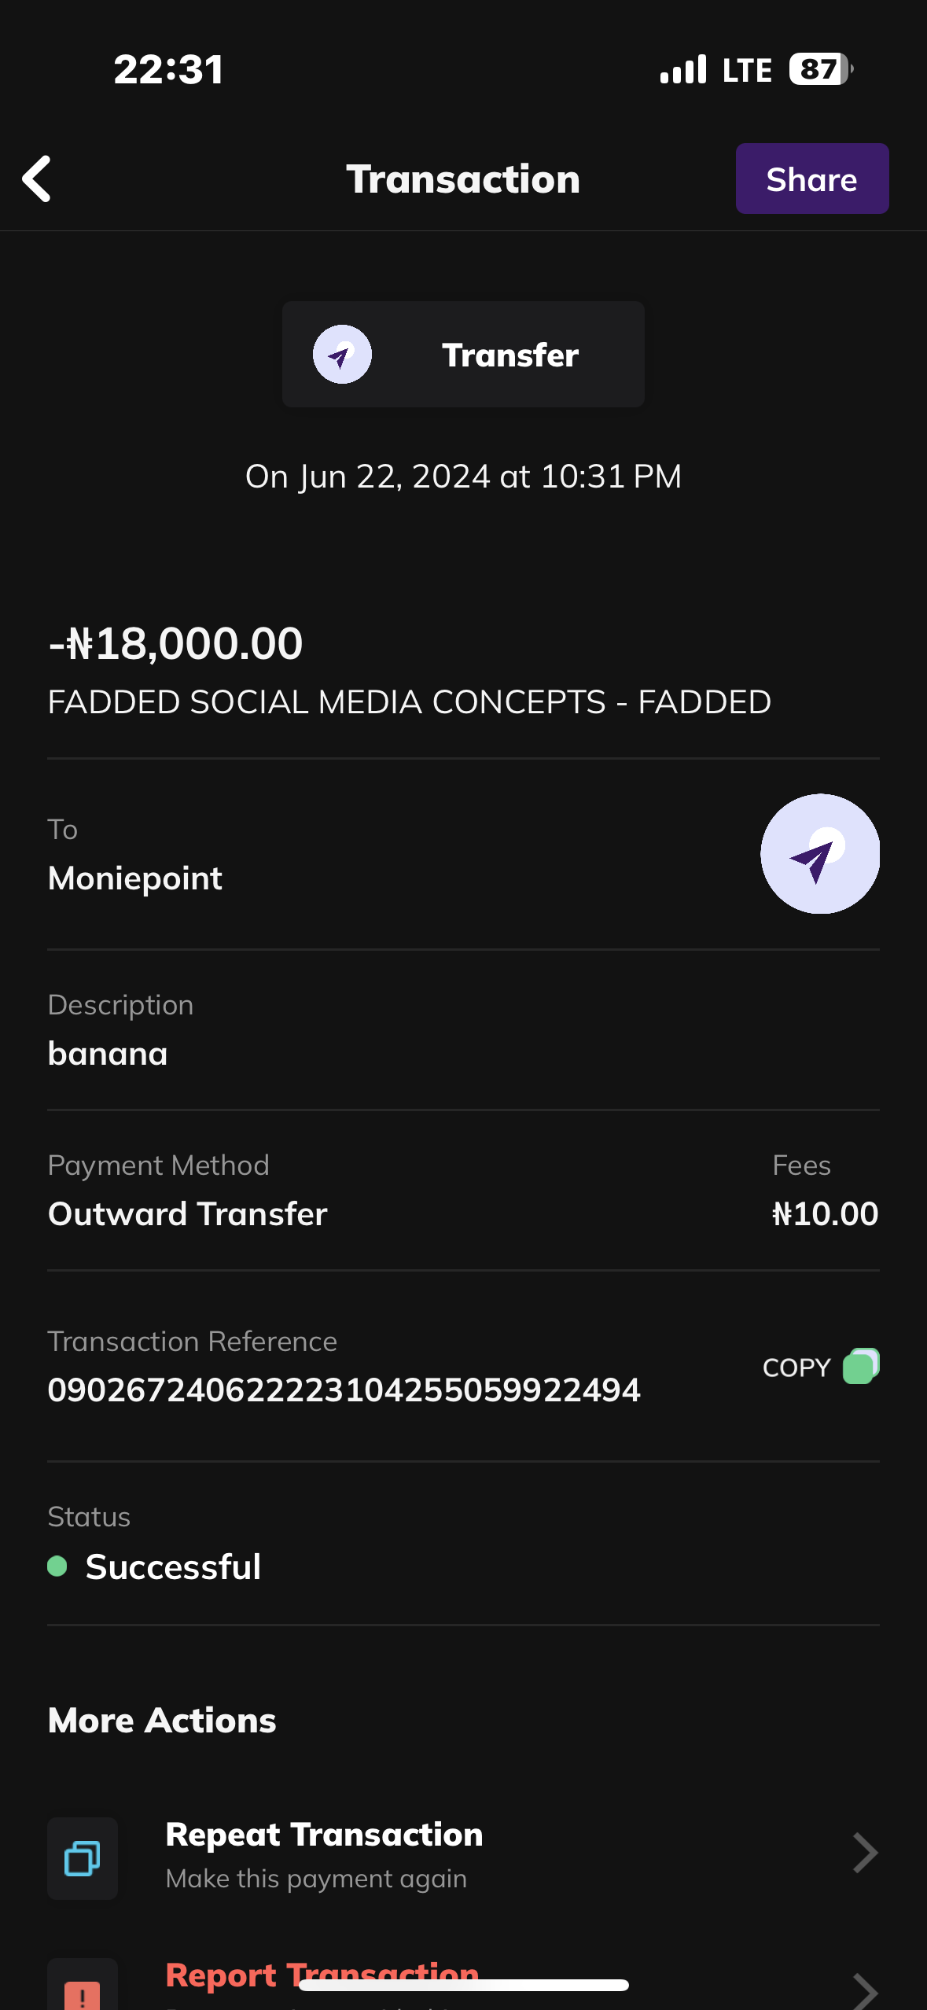Tap the Transfer type badge
The image size is (927, 2010).
(463, 355)
